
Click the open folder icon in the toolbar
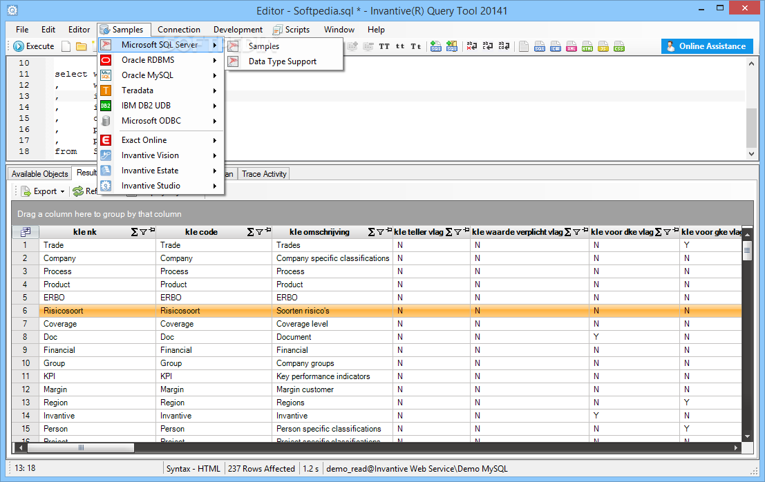coord(81,46)
